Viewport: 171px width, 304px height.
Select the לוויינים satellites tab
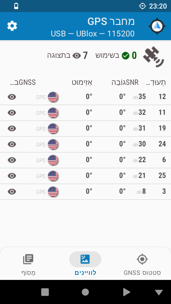[85, 264]
